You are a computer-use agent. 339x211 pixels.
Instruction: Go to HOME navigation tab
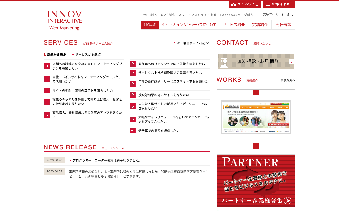(x=150, y=25)
